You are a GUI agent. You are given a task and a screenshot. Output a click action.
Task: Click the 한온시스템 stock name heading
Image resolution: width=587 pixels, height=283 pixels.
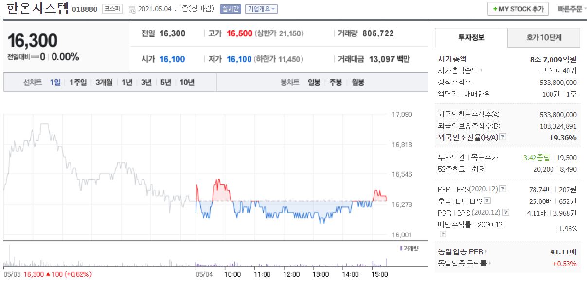(38, 8)
